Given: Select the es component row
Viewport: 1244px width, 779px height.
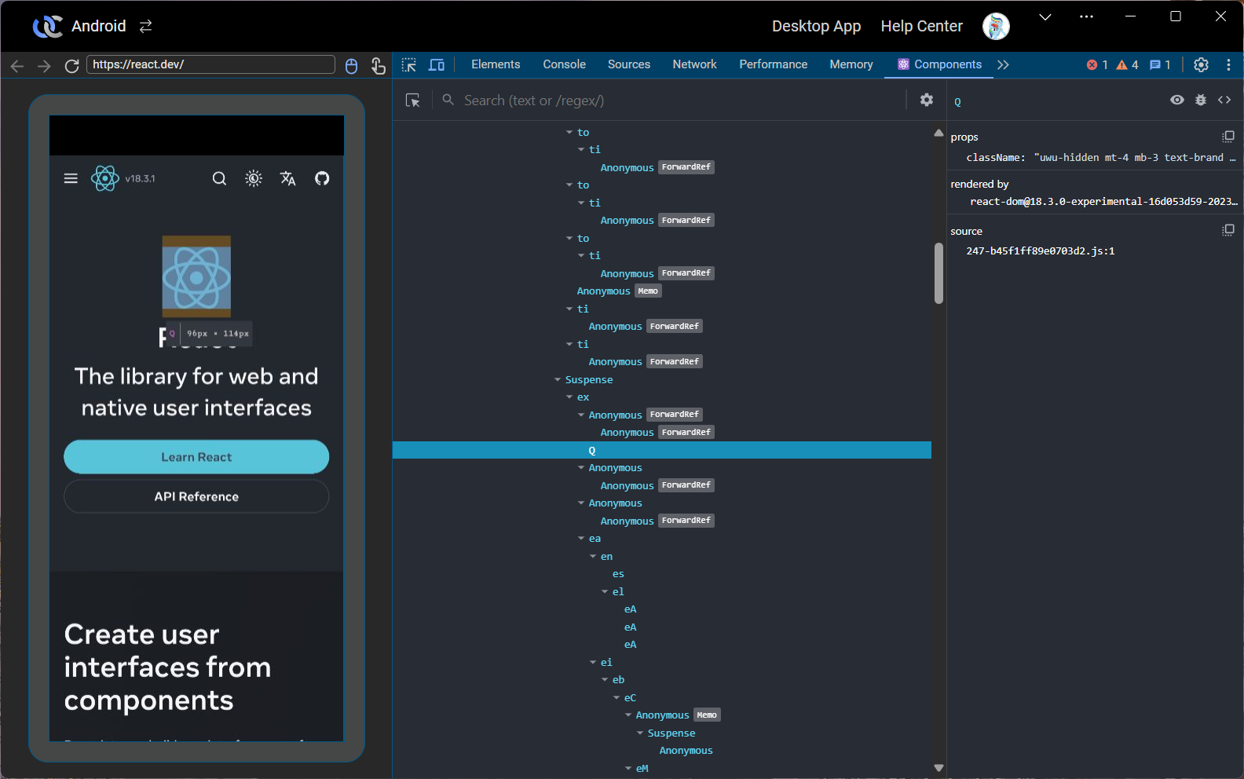Looking at the screenshot, I should point(662,574).
